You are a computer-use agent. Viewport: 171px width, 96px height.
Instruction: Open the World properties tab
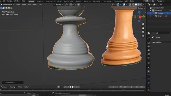[x=149, y=58]
